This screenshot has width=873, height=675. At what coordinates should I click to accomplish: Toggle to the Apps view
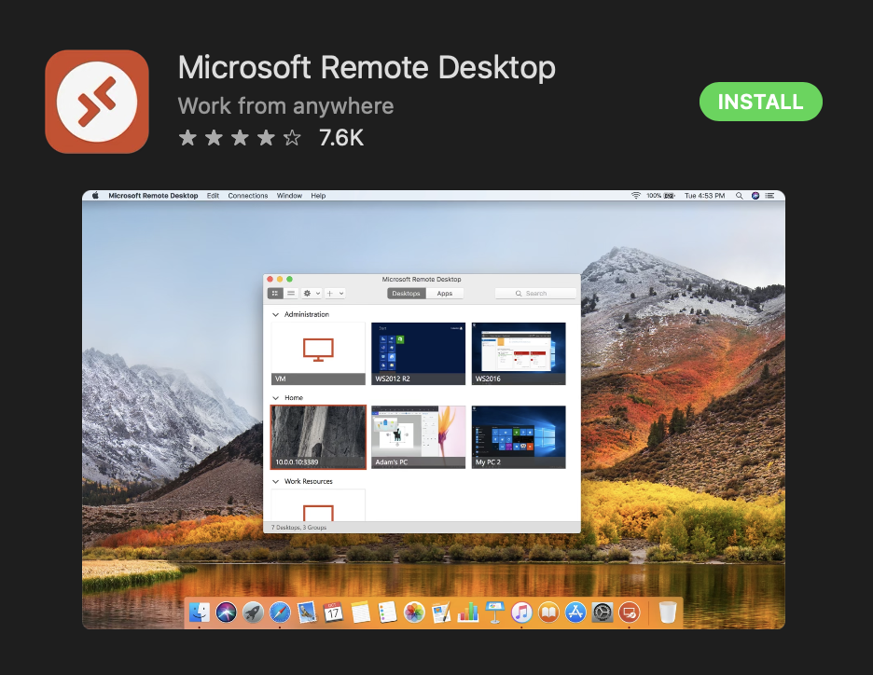(443, 293)
